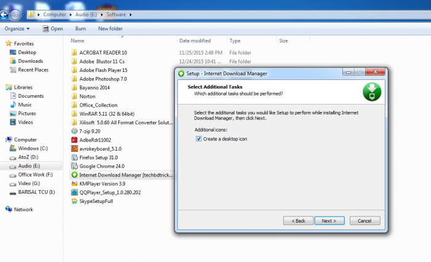Click the Norton folder icon

(74, 97)
